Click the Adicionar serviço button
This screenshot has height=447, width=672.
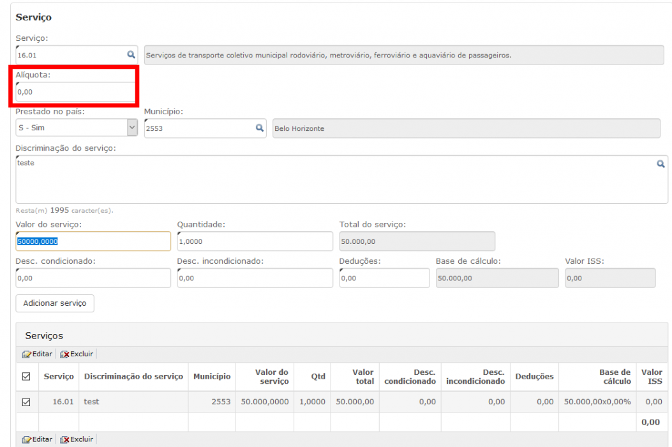coord(55,303)
